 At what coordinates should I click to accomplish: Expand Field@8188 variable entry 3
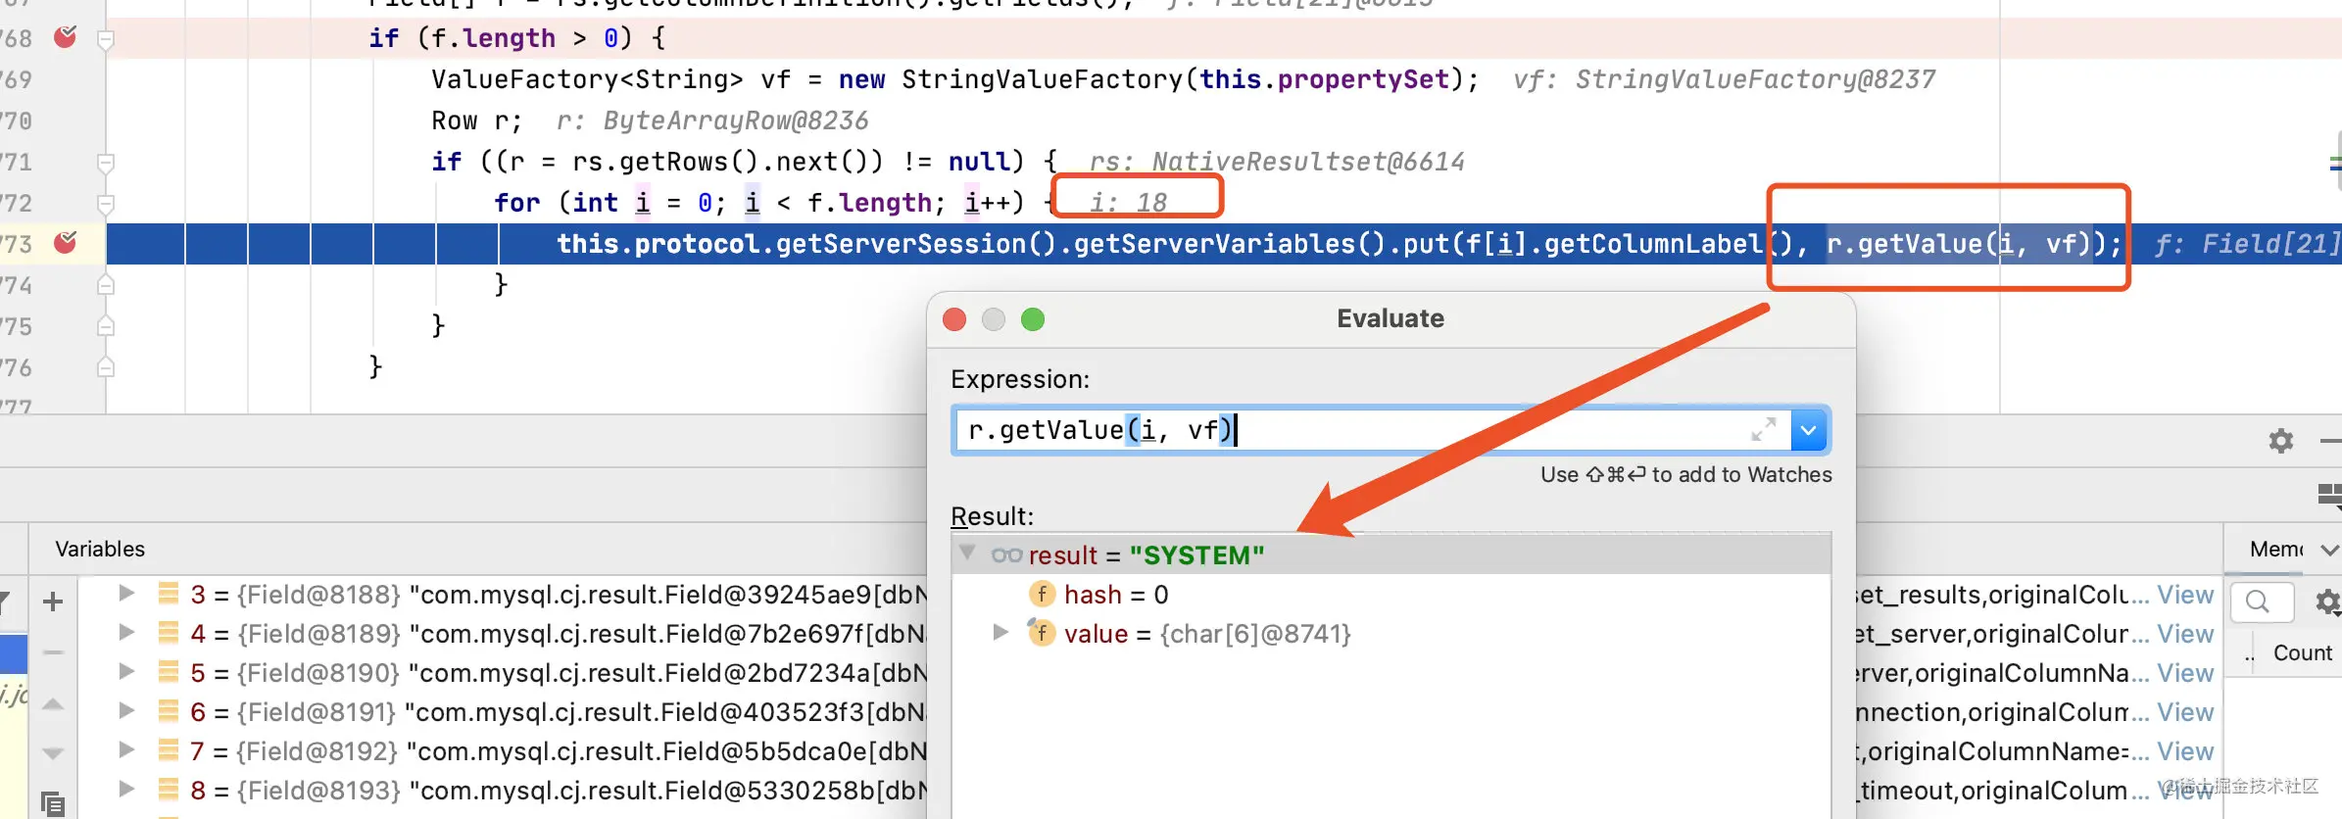pos(126,593)
